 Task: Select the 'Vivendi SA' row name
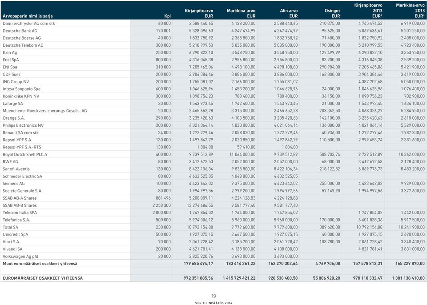(12, 249)
